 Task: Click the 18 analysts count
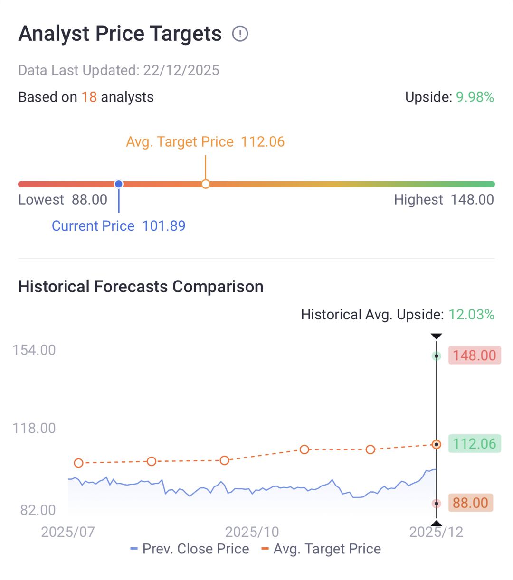89,97
